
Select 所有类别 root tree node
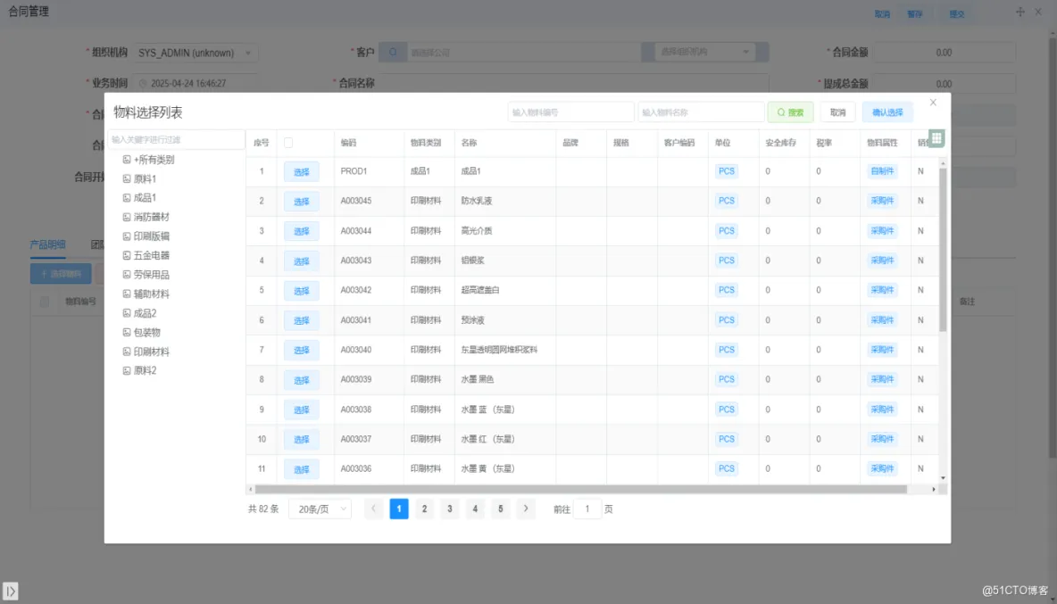click(x=154, y=160)
